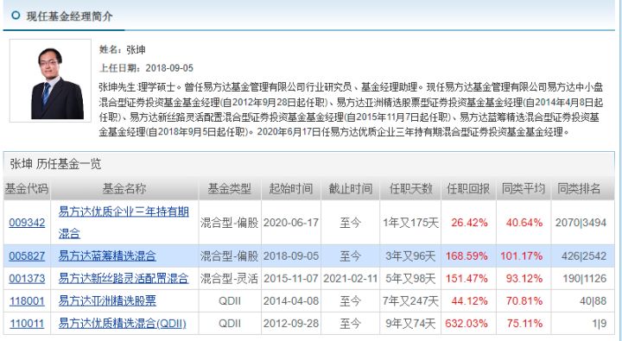Viewport: 622px width, 341px height.
Task: Click tenure cell 3年又96天
Action: pyautogui.click(x=410, y=256)
